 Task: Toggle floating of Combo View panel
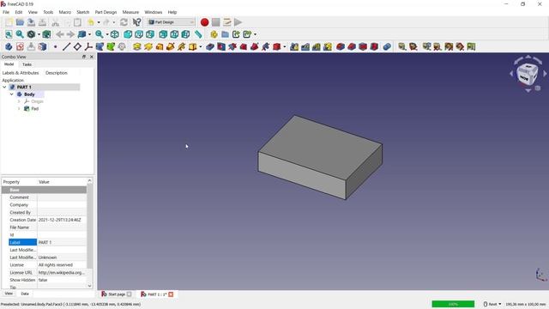[x=84, y=57]
